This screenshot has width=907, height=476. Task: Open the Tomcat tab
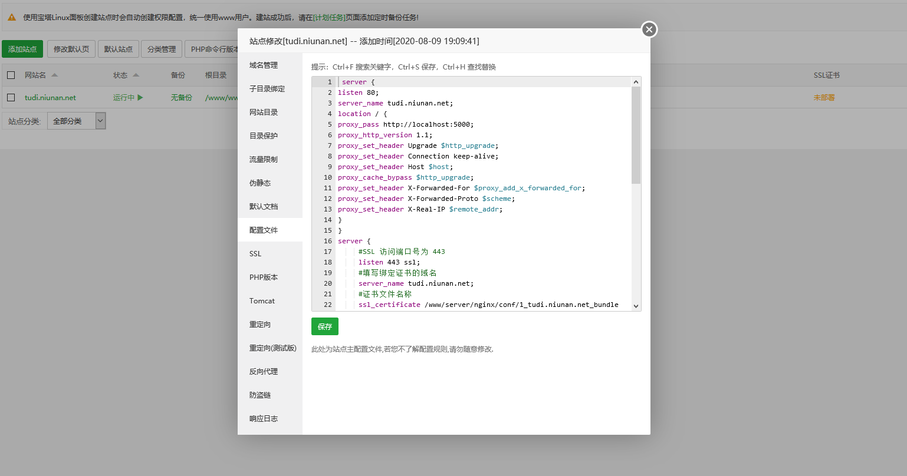click(270, 301)
